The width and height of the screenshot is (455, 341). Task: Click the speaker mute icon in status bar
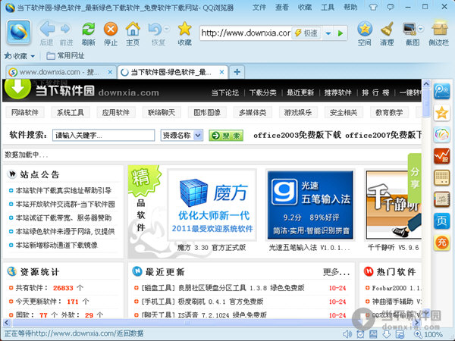point(347,333)
